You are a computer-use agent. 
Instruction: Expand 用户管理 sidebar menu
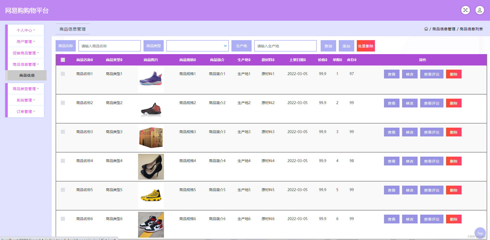[26, 42]
